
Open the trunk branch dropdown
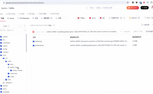pyautogui.click(x=12, y=26)
